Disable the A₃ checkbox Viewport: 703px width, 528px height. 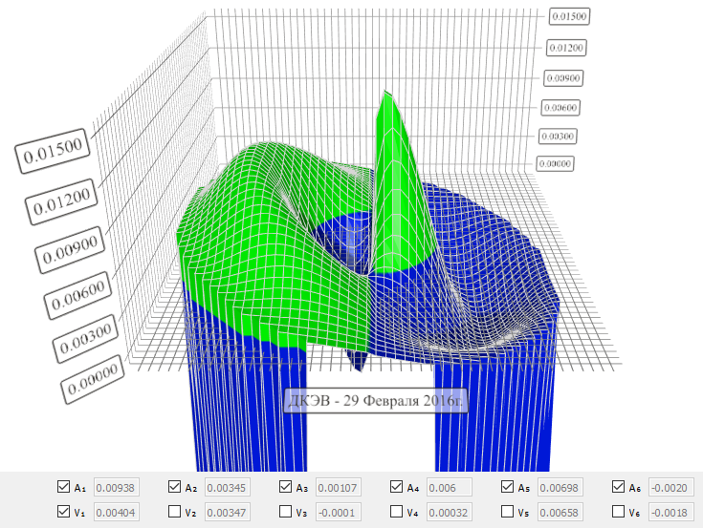point(286,487)
